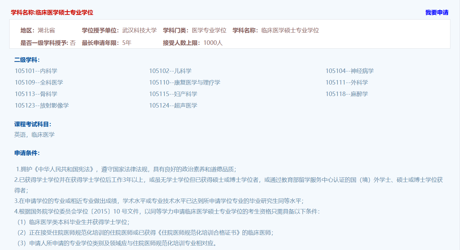The width and height of the screenshot is (460, 250).
Task: Select discipline 105113--骨科学
Action: click(x=36, y=94)
